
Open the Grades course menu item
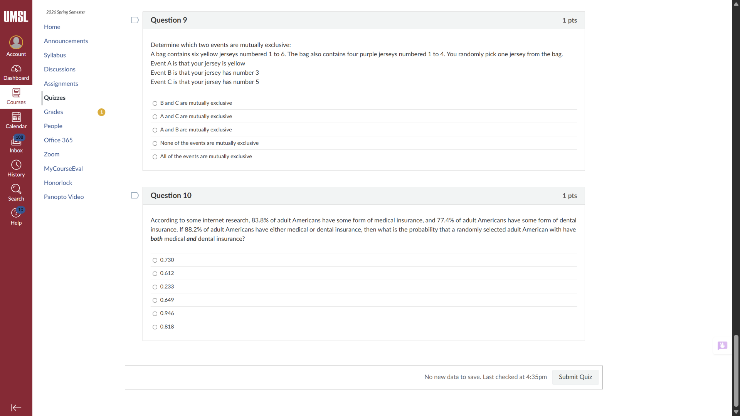(54, 112)
